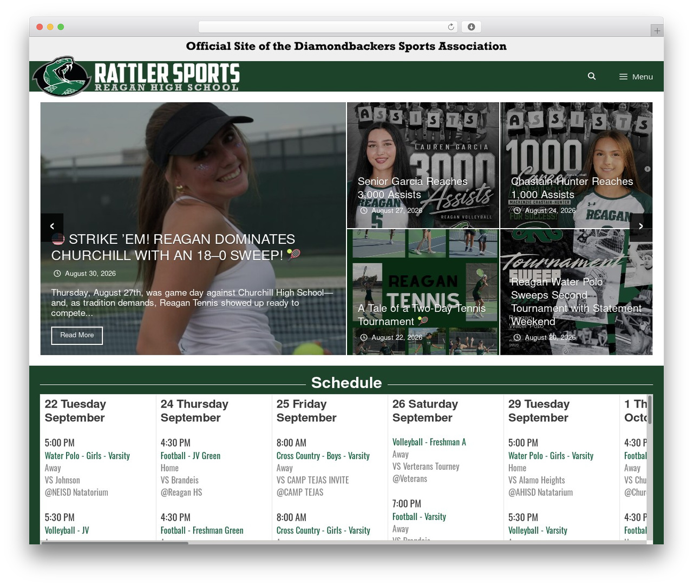Open A Tale of a Two-Day Tennis Tournament
Screen dimensions: 693x586
click(421, 315)
